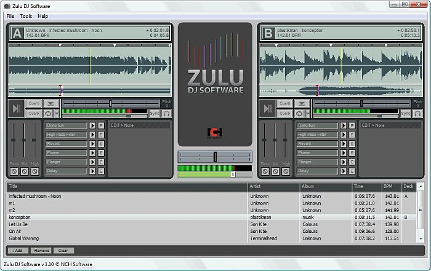Viewport: 431px width, 271px height.
Task: Toggle the Bass kill button on deck A
Action: pyautogui.click(x=14, y=171)
